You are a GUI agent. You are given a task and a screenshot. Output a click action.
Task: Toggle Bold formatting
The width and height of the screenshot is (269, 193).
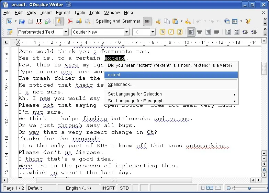[162, 32]
